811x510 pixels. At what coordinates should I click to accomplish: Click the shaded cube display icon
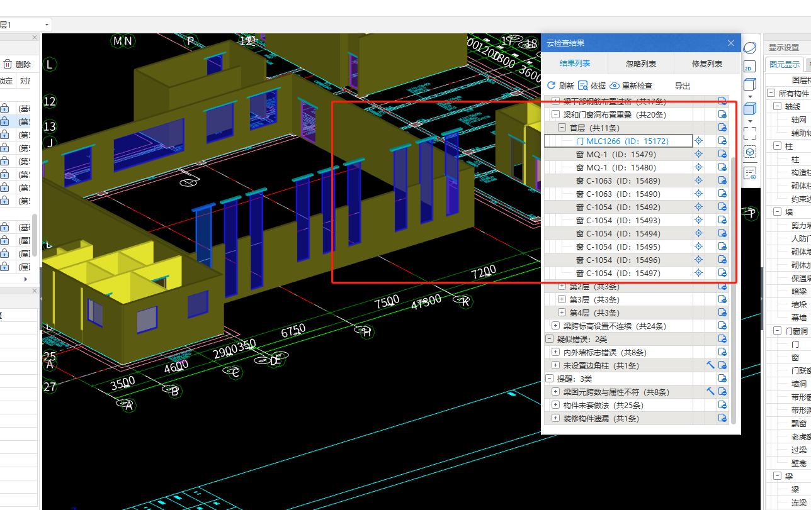pyautogui.click(x=749, y=109)
